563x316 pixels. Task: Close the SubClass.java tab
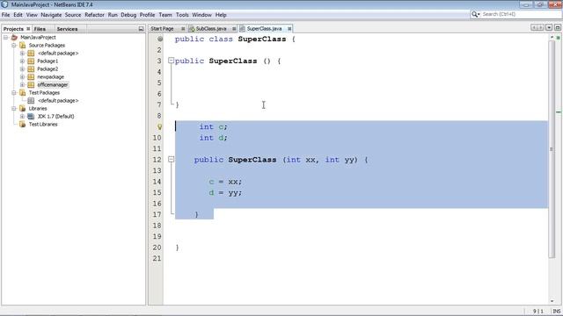tap(234, 29)
